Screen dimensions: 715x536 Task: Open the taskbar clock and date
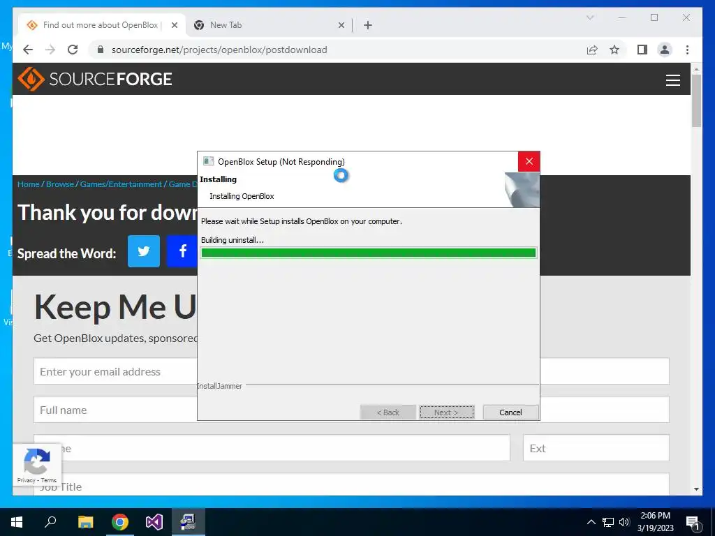click(655, 522)
